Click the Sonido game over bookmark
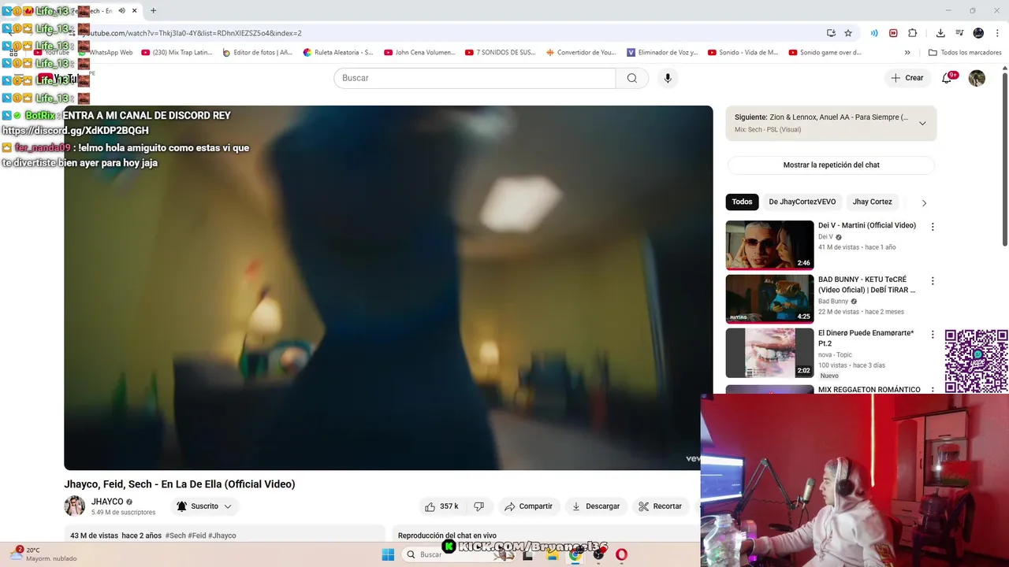This screenshot has height=567, width=1009. pyautogui.click(x=824, y=53)
